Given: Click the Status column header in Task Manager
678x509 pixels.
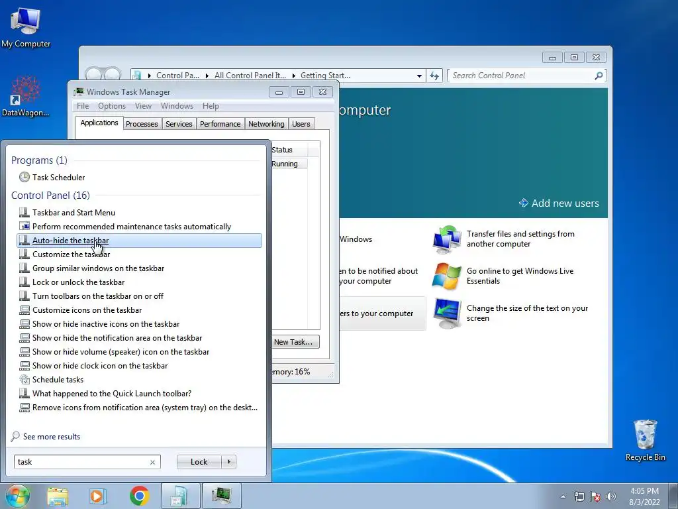Looking at the screenshot, I should [x=289, y=150].
